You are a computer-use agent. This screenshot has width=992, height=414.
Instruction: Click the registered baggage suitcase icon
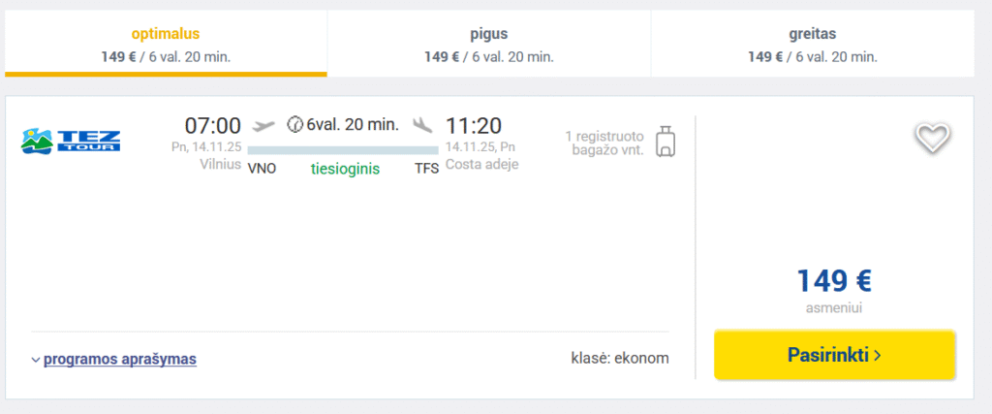[x=665, y=142]
